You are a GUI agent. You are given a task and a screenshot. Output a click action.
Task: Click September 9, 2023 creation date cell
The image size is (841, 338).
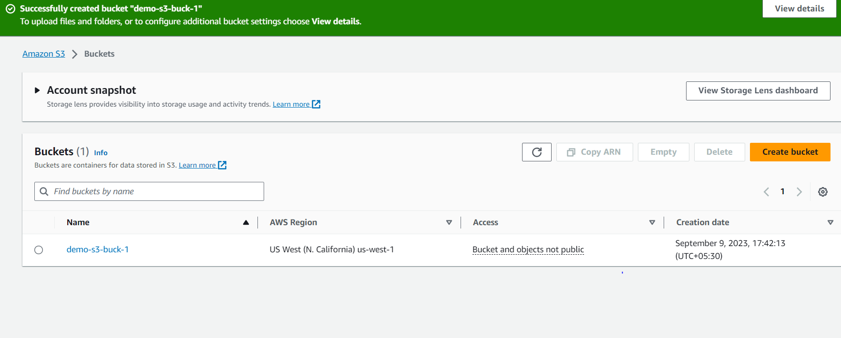[730, 249]
